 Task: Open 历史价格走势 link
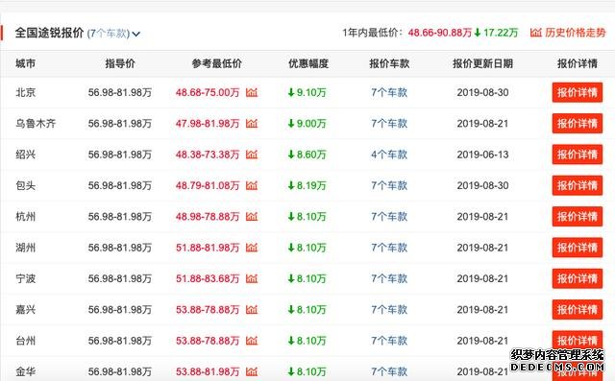coord(575,33)
